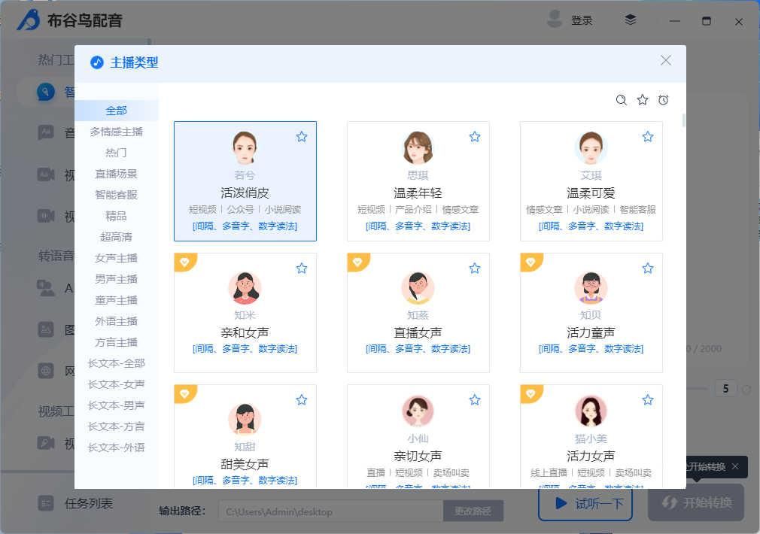Favorite the 知甜 甜美女声 voice card
The height and width of the screenshot is (534, 760).
pyautogui.click(x=302, y=400)
